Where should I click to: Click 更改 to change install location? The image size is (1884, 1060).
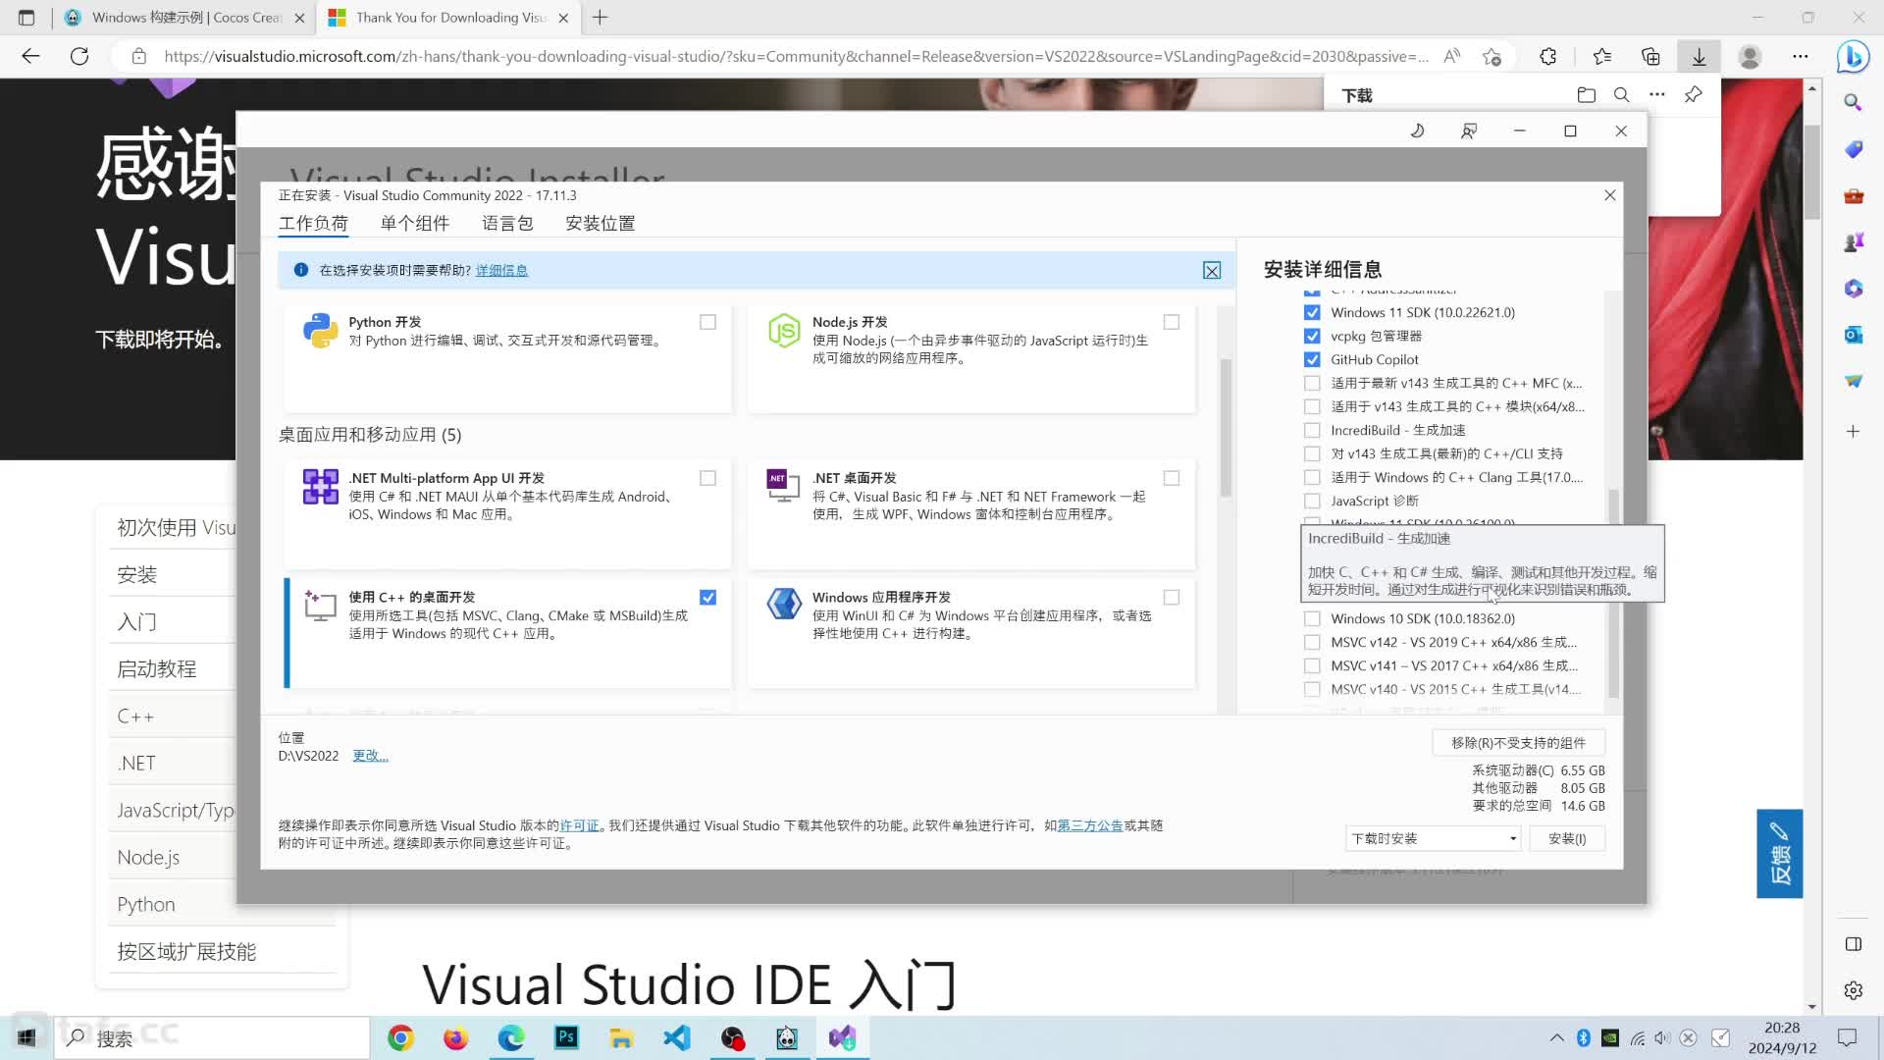(x=370, y=756)
